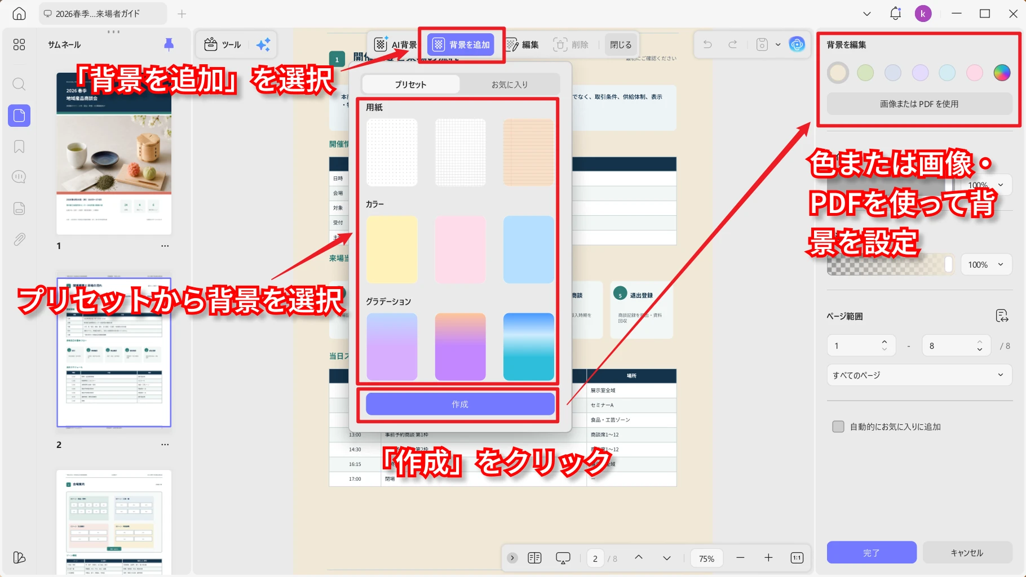This screenshot has width=1026, height=577.
Task: Zoom in with plus icon
Action: coord(768,558)
